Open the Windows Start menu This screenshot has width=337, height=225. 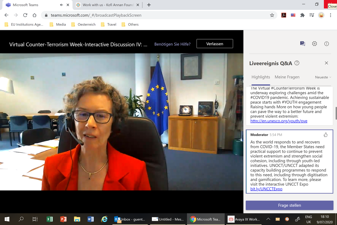coord(7,219)
